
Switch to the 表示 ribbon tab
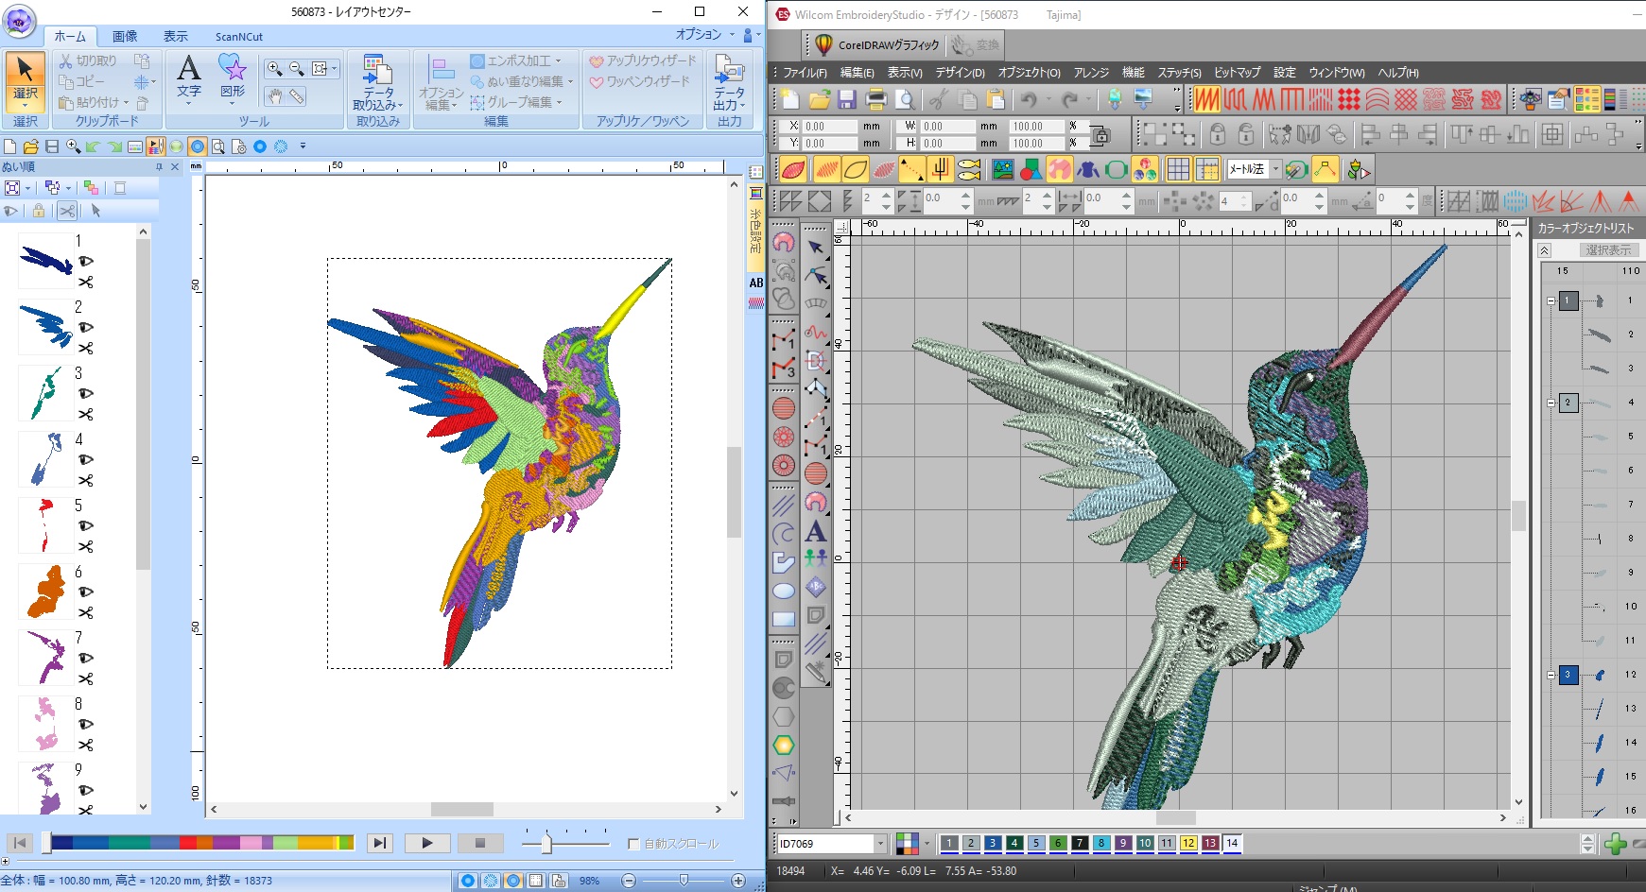(176, 36)
